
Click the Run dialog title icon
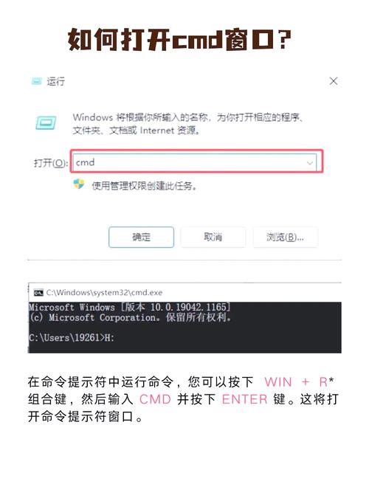pyautogui.click(x=36, y=81)
